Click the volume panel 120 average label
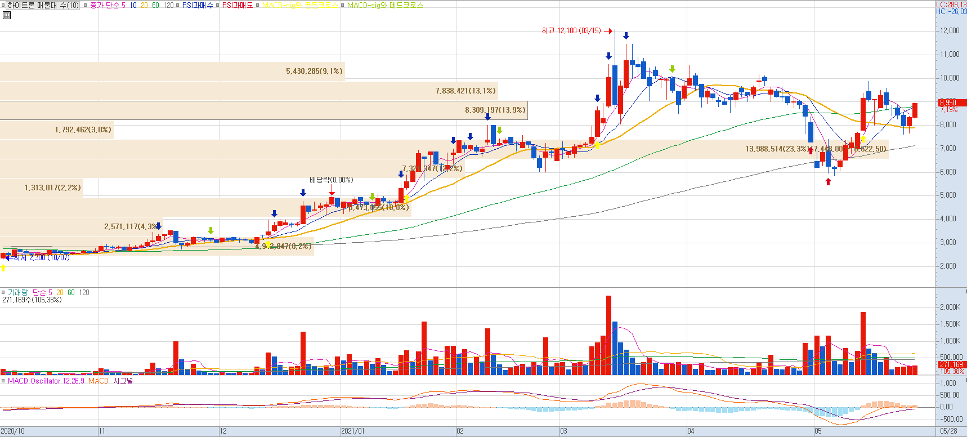967x437 pixels. coord(84,292)
